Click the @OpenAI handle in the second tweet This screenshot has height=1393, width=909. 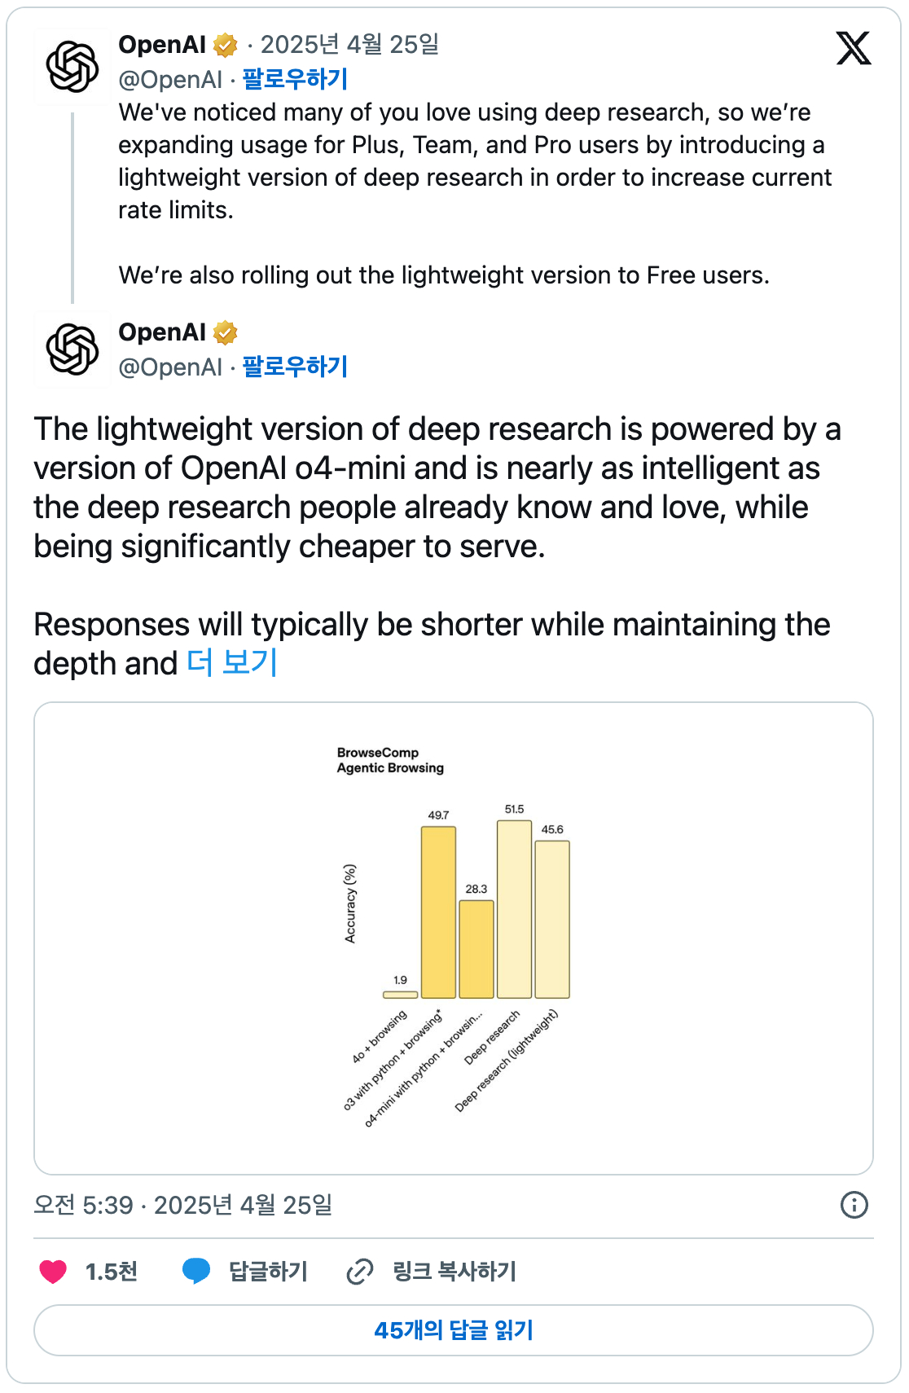170,367
